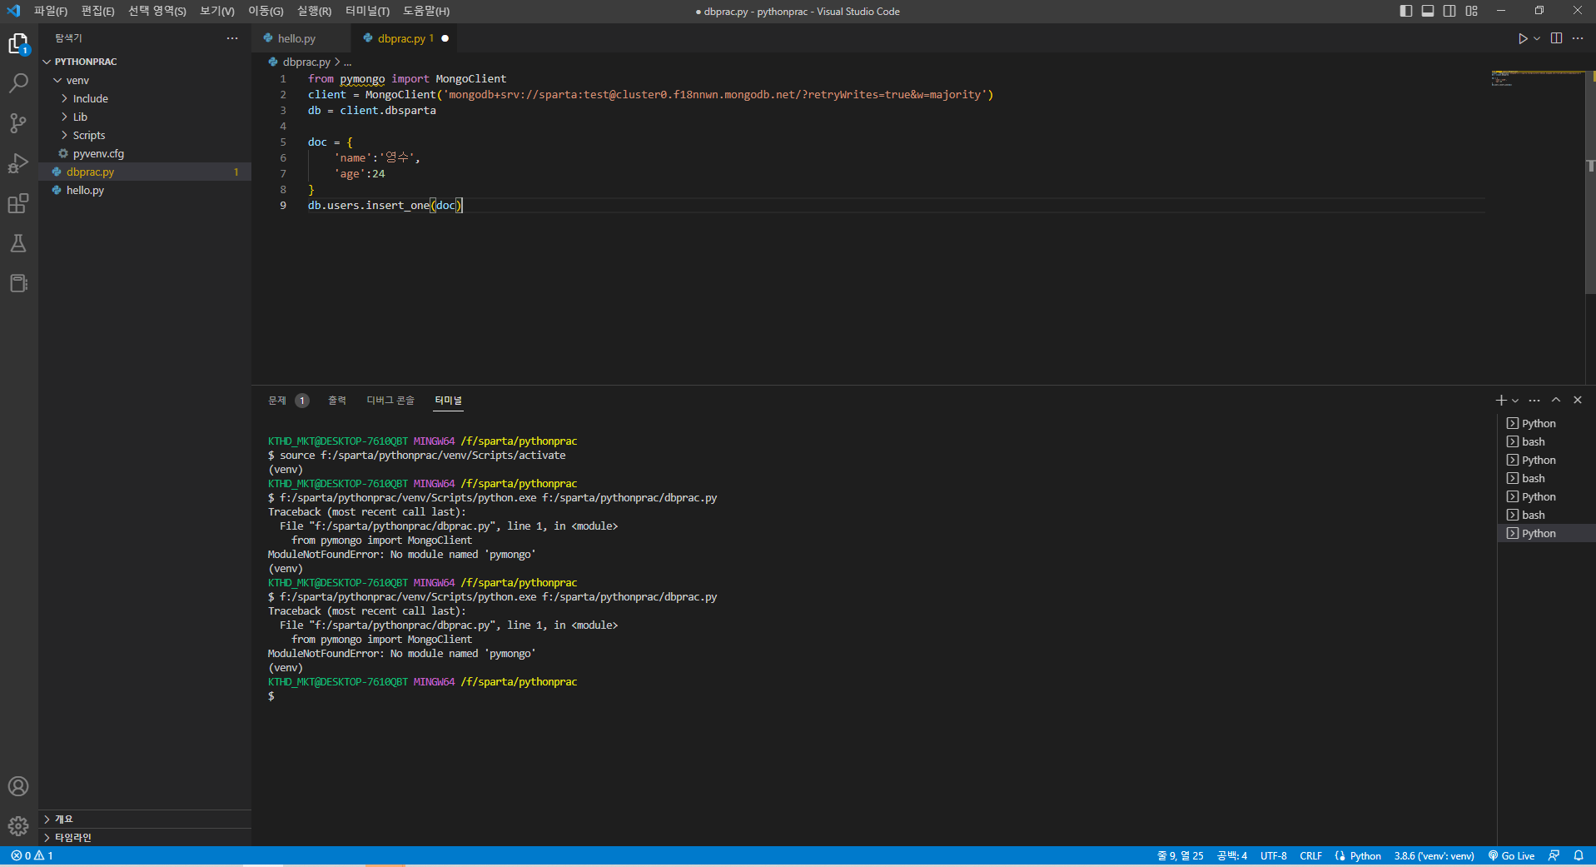
Task: Open notifications bell in status bar
Action: [x=1579, y=856]
